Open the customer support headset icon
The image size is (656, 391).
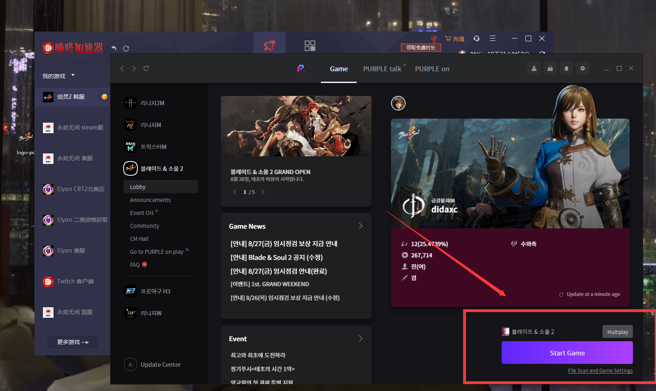pyautogui.click(x=477, y=38)
